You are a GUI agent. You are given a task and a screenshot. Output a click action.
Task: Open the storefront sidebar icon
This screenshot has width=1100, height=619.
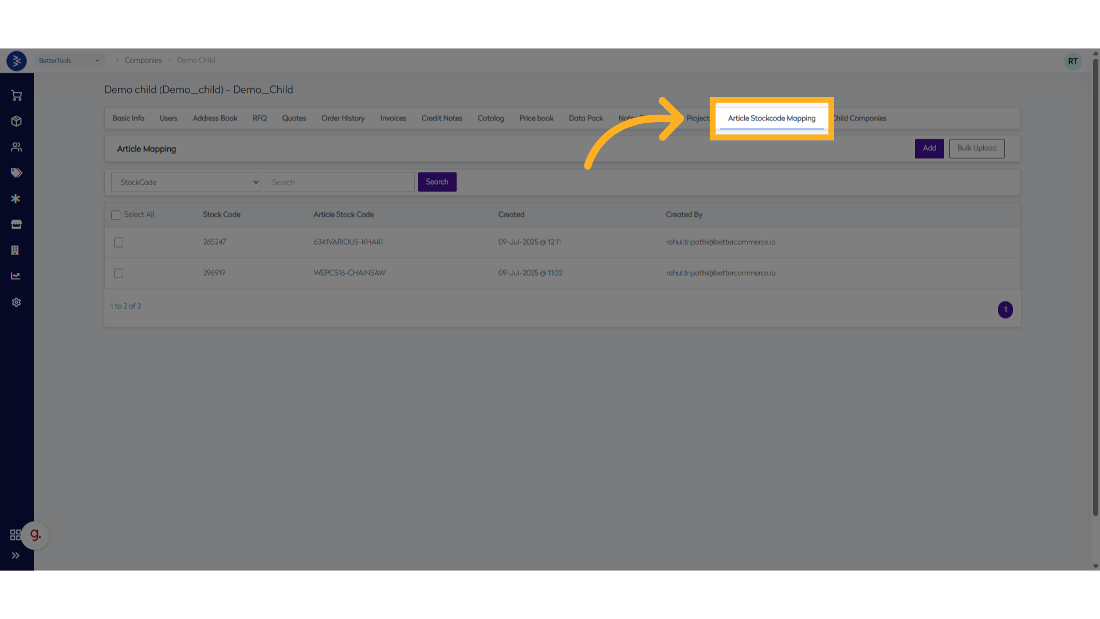tap(16, 225)
